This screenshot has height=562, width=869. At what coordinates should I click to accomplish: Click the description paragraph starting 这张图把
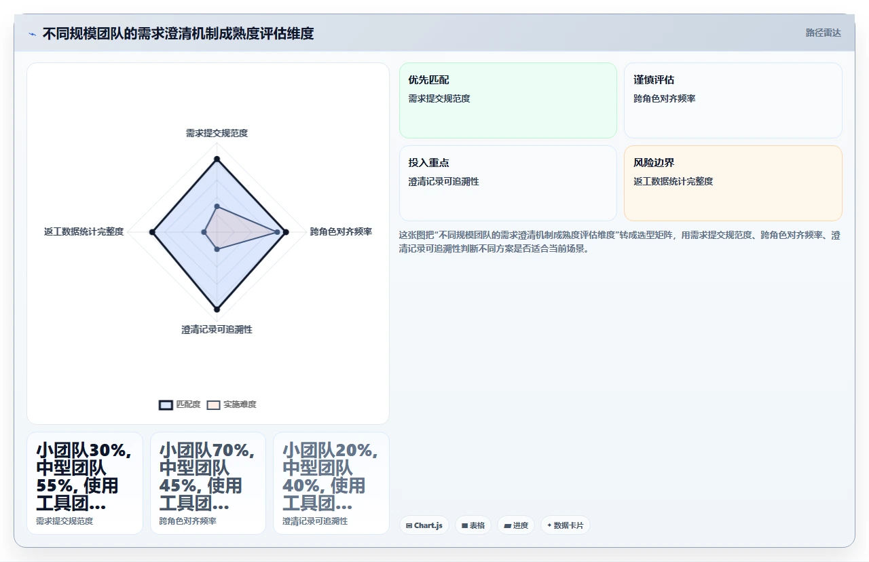click(619, 242)
